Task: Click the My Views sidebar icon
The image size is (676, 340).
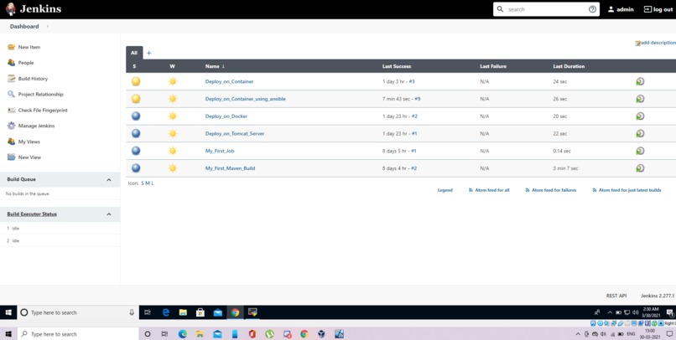Action: 11,142
